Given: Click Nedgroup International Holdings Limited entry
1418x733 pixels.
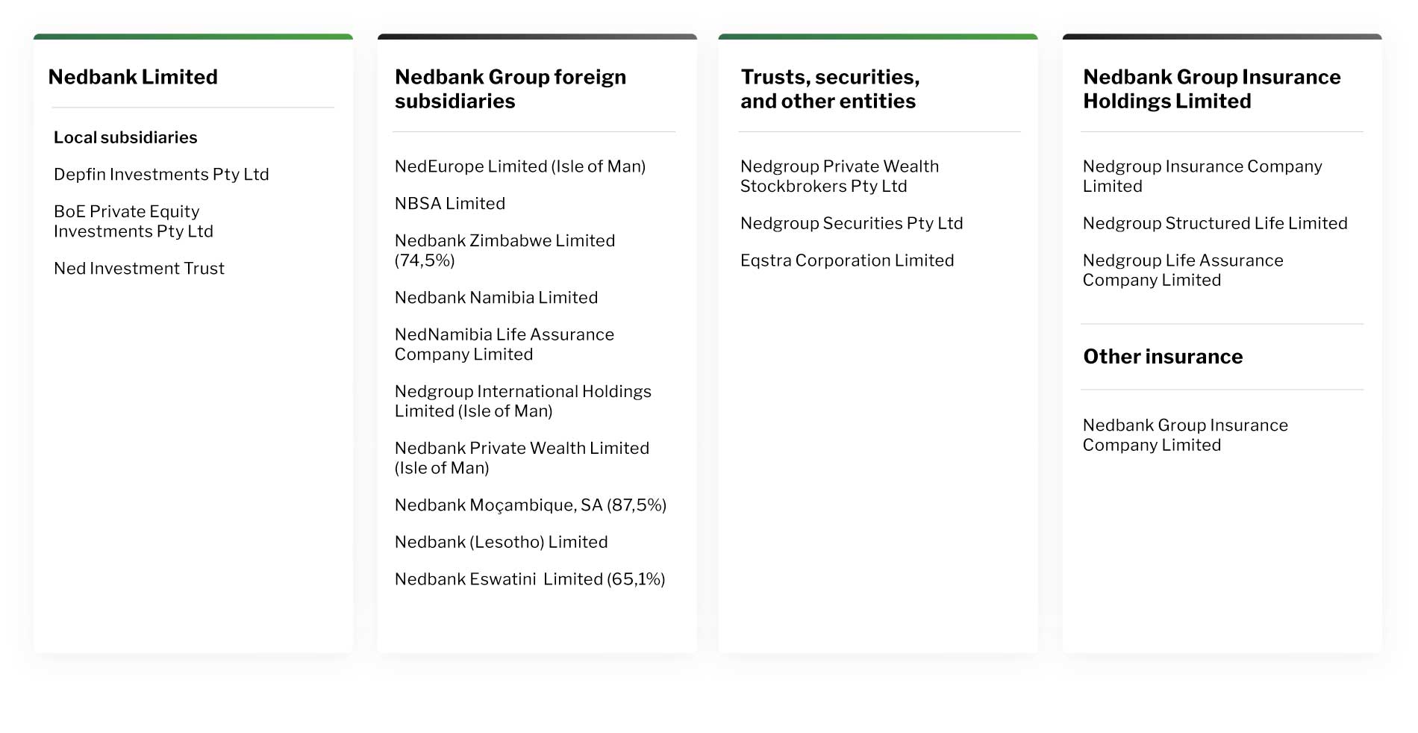Looking at the screenshot, I should tap(523, 402).
